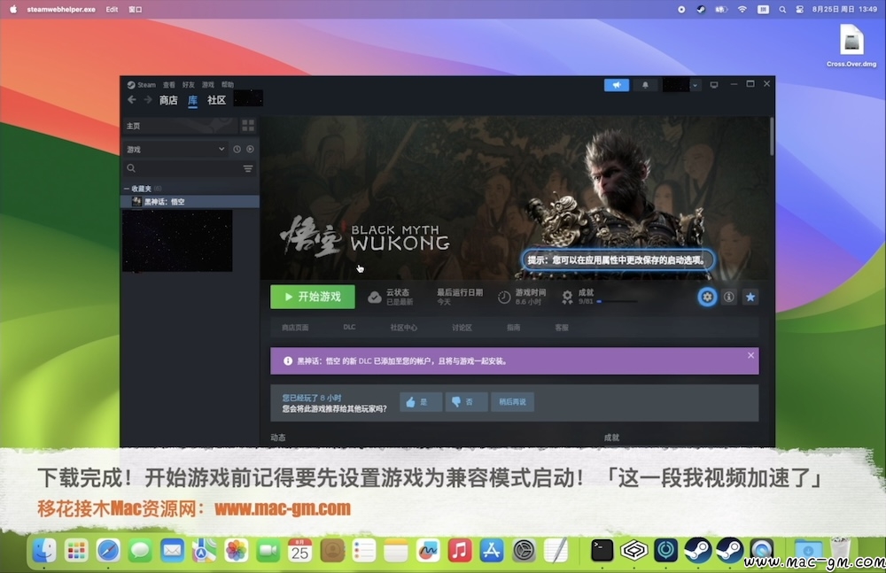The image size is (886, 573).
Task: Open the Edit menu in the macOS menu bar
Action: pyautogui.click(x=112, y=9)
